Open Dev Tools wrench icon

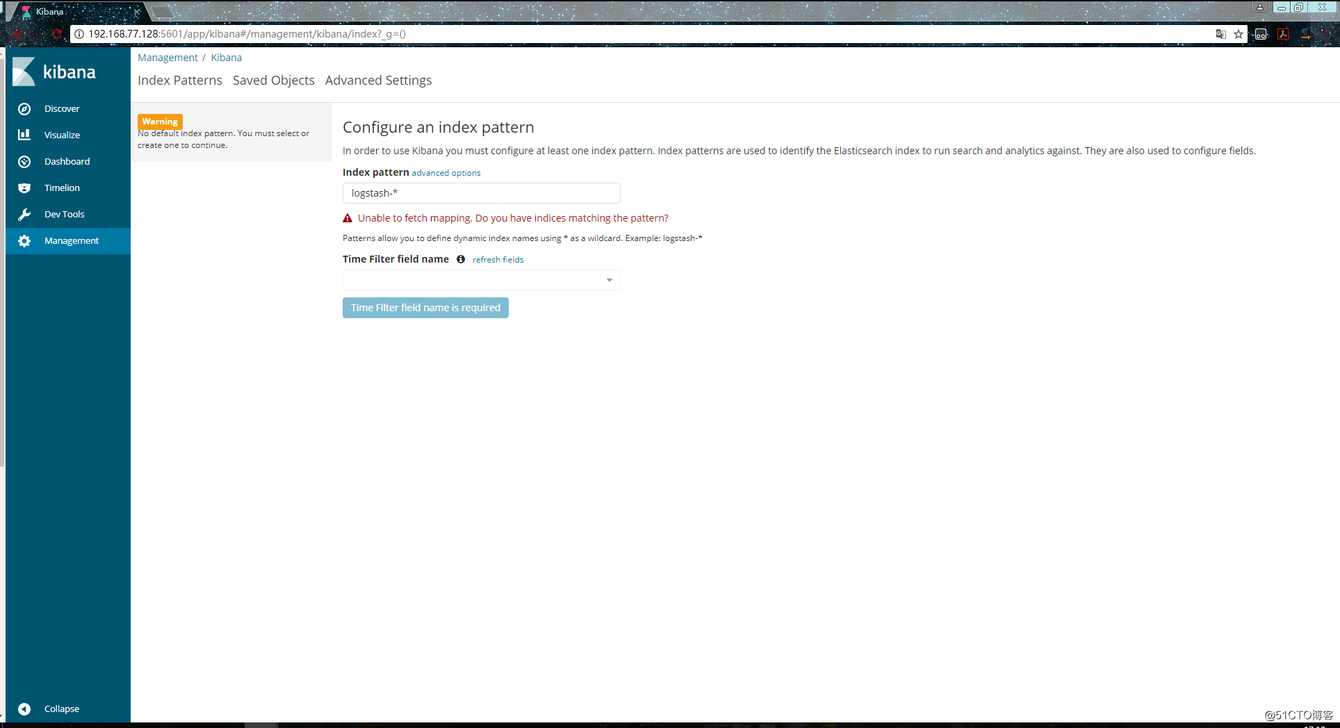[24, 215]
